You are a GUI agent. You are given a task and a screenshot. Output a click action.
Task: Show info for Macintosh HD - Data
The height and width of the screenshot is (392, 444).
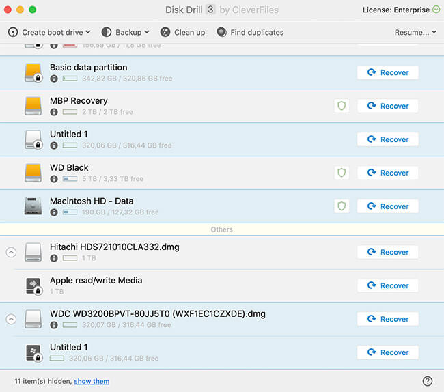[x=54, y=212]
